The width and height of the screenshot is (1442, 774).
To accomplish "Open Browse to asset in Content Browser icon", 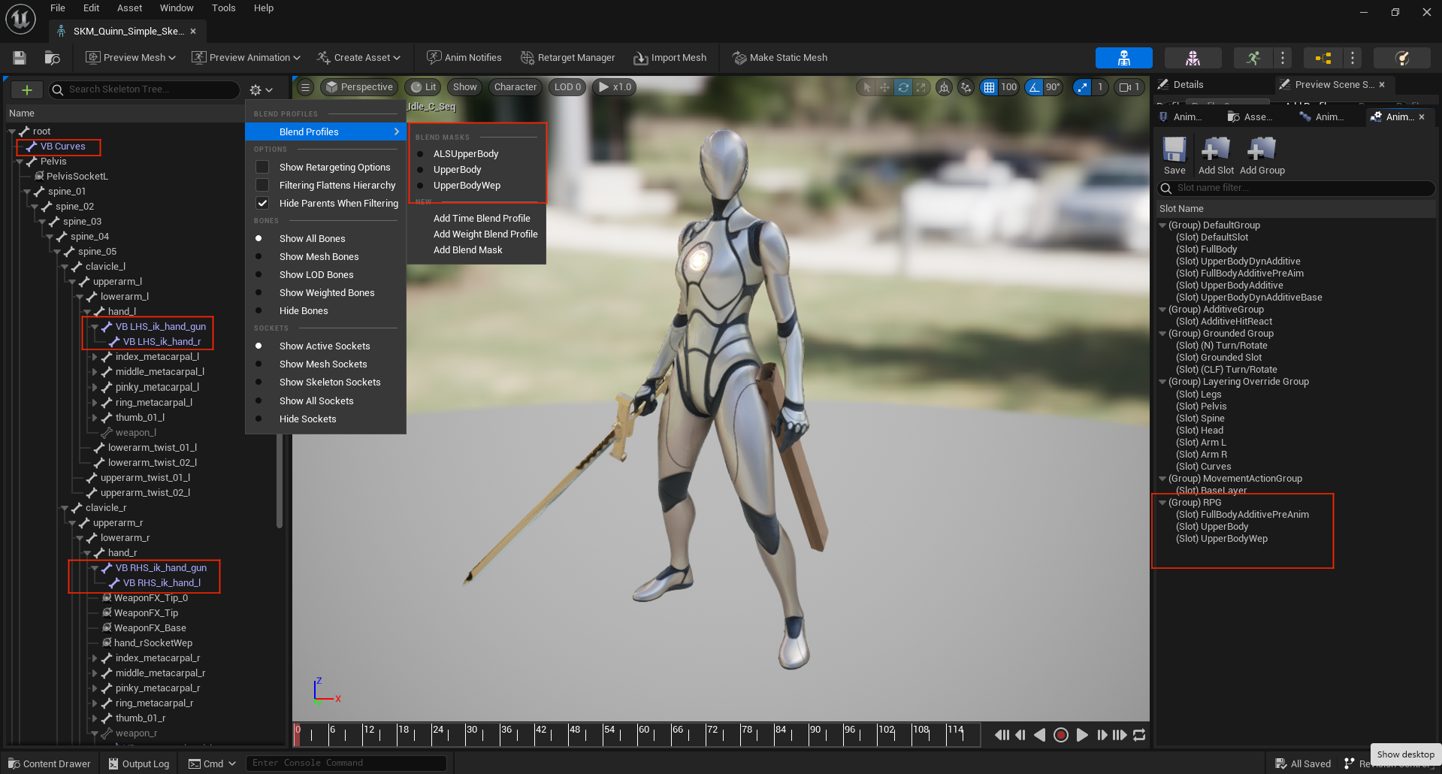I will pyautogui.click(x=53, y=58).
